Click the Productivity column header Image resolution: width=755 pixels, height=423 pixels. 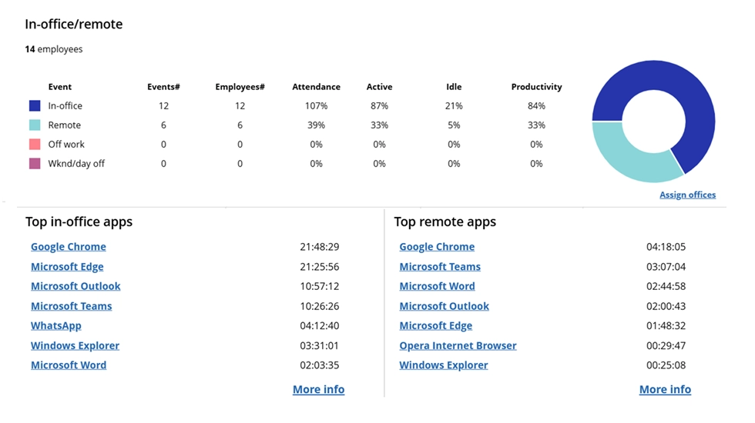536,86
